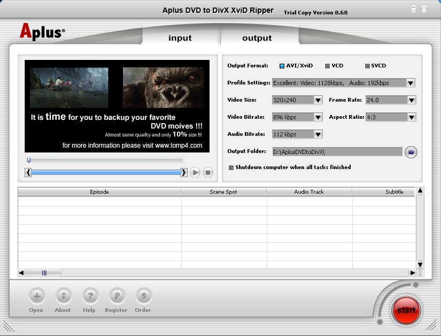Screen dimensions: 441x336
Task: Click the blue clip range bar
Action: click(x=106, y=172)
